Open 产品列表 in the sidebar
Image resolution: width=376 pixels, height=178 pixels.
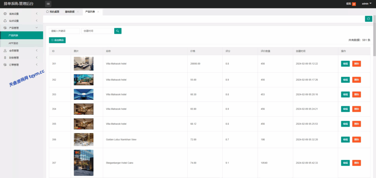tap(22, 35)
